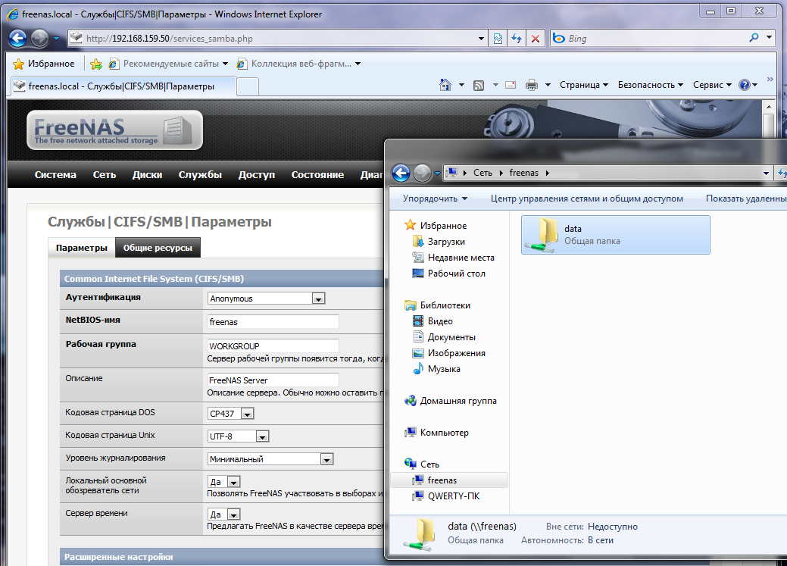Screen dimensions: 787x566
Task: Switch to the Общие ресурсы tab
Action: click(158, 248)
